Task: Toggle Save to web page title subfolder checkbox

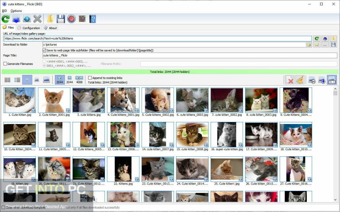Action: (44, 50)
